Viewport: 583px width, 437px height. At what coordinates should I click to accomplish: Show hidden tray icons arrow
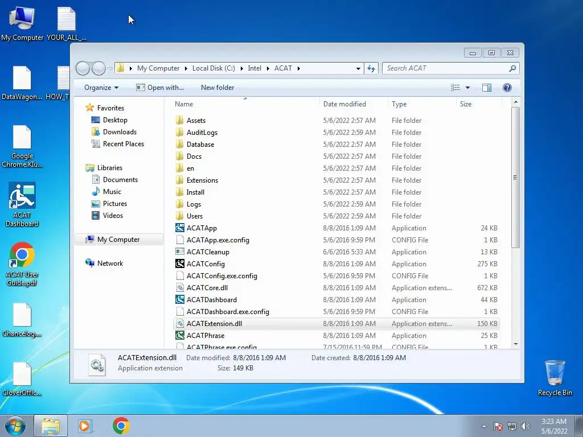click(484, 426)
